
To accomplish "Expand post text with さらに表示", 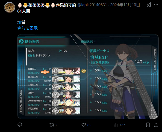I will click(x=28, y=28).
